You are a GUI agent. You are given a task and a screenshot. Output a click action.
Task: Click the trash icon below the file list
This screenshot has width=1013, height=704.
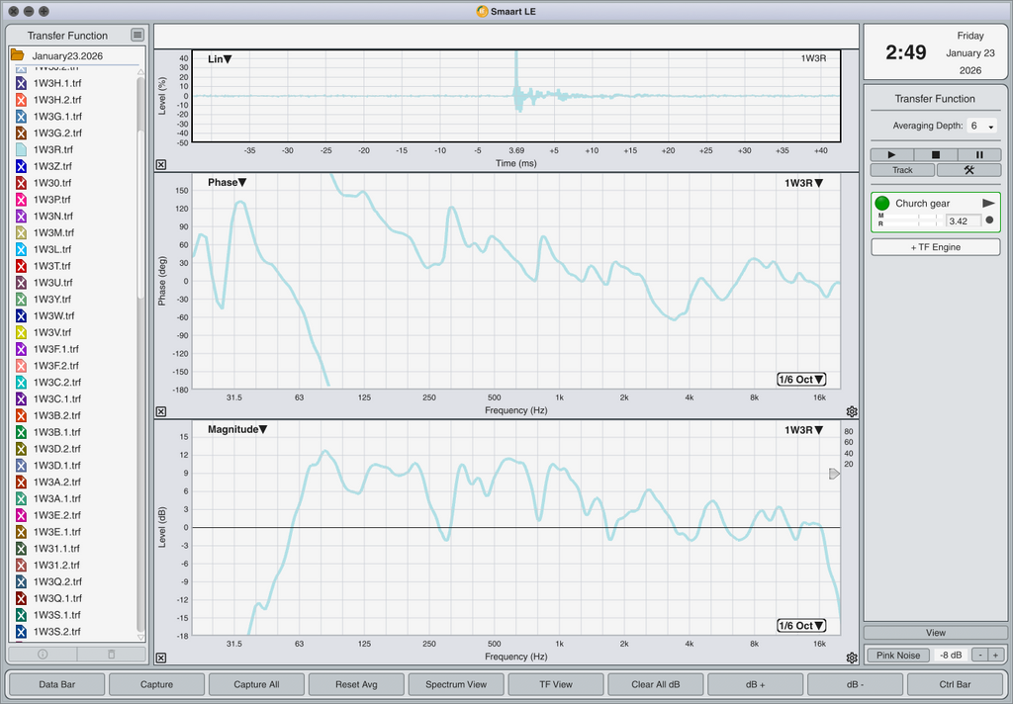click(x=111, y=654)
